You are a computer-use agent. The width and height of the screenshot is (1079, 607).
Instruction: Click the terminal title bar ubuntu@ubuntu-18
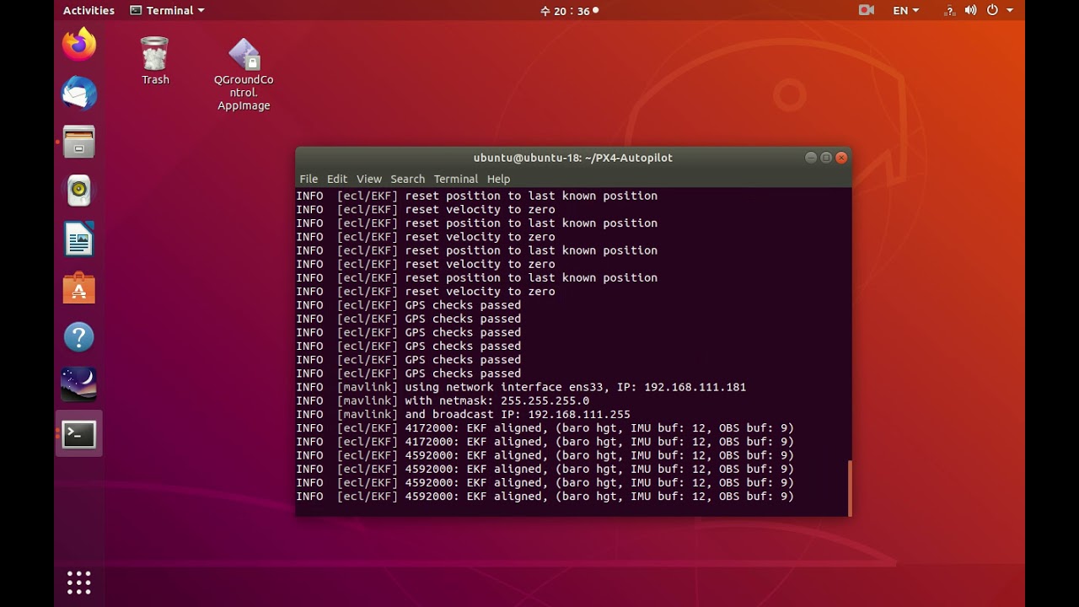point(572,158)
